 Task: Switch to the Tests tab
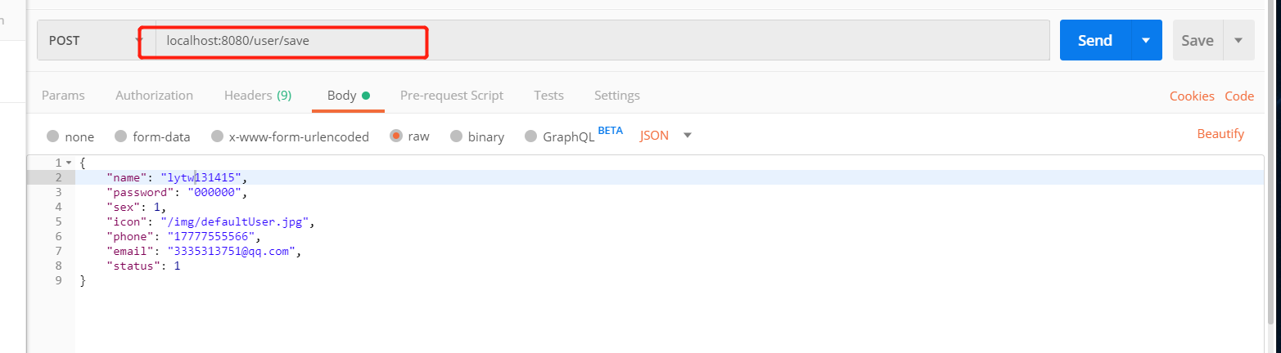click(x=548, y=96)
